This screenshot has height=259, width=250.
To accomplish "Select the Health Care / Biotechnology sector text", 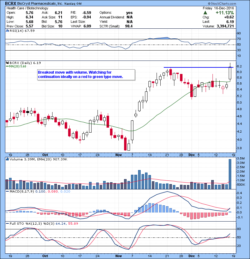I will 27,8.
